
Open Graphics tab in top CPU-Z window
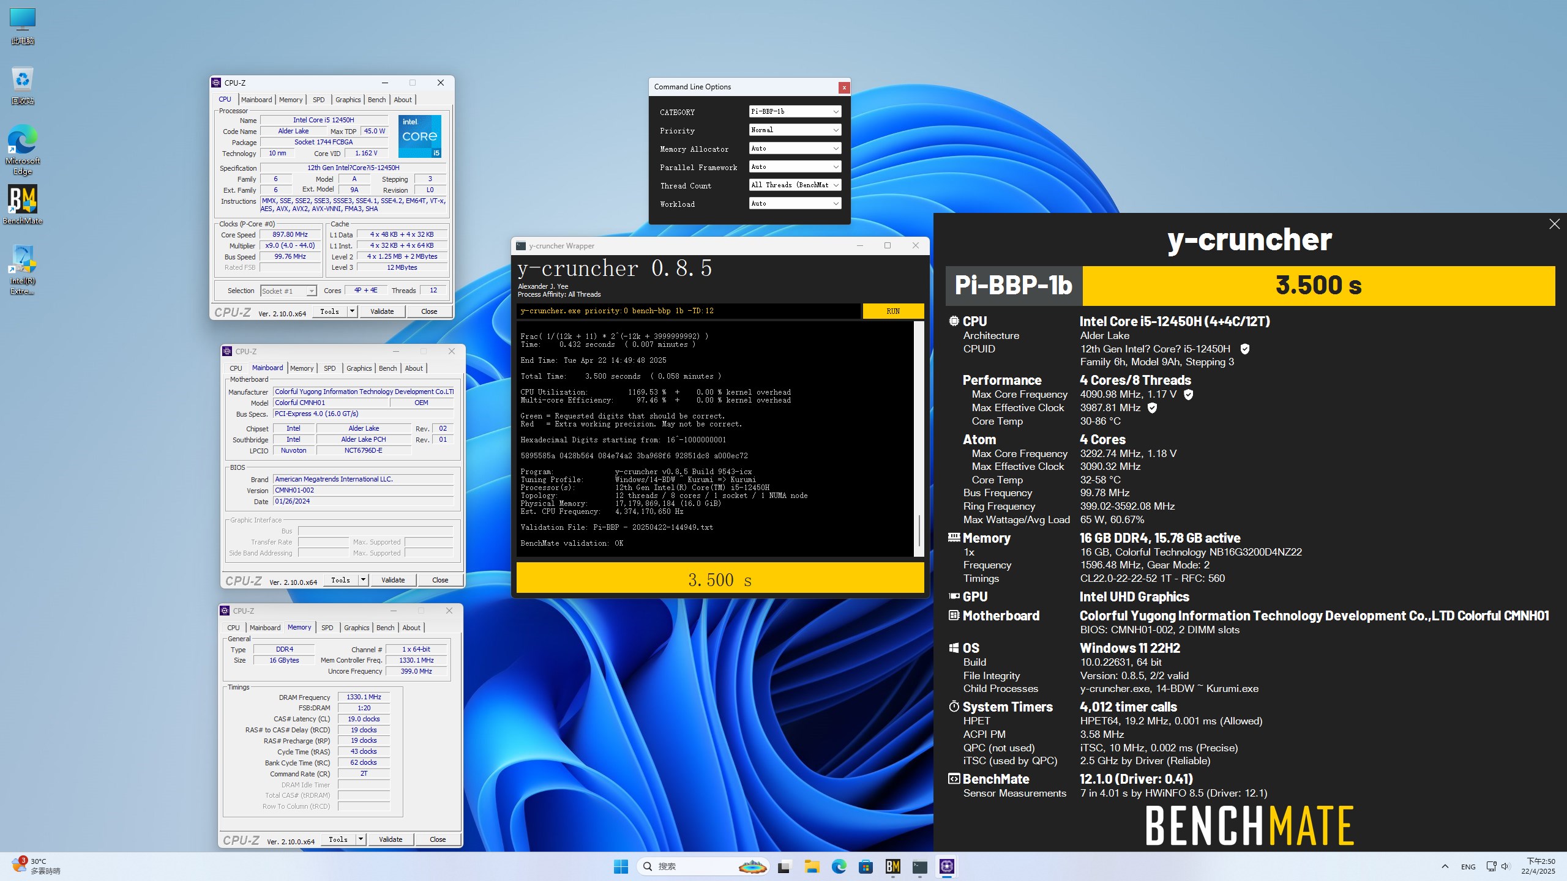(x=348, y=100)
